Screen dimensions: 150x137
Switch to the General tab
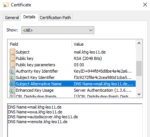tap(12, 18)
